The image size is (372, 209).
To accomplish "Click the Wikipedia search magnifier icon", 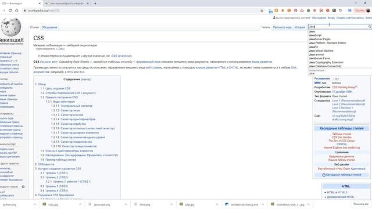I will tap(370, 27).
